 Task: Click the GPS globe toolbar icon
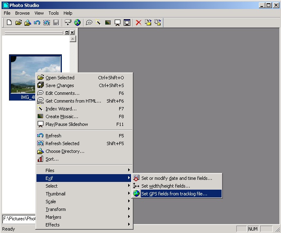pyautogui.click(x=77, y=22)
